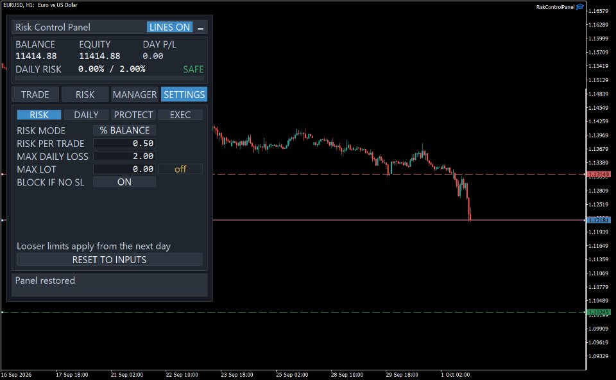Image resolution: width=616 pixels, height=380 pixels.
Task: Click the DAY P/L value 0.00
Action: pyautogui.click(x=153, y=56)
